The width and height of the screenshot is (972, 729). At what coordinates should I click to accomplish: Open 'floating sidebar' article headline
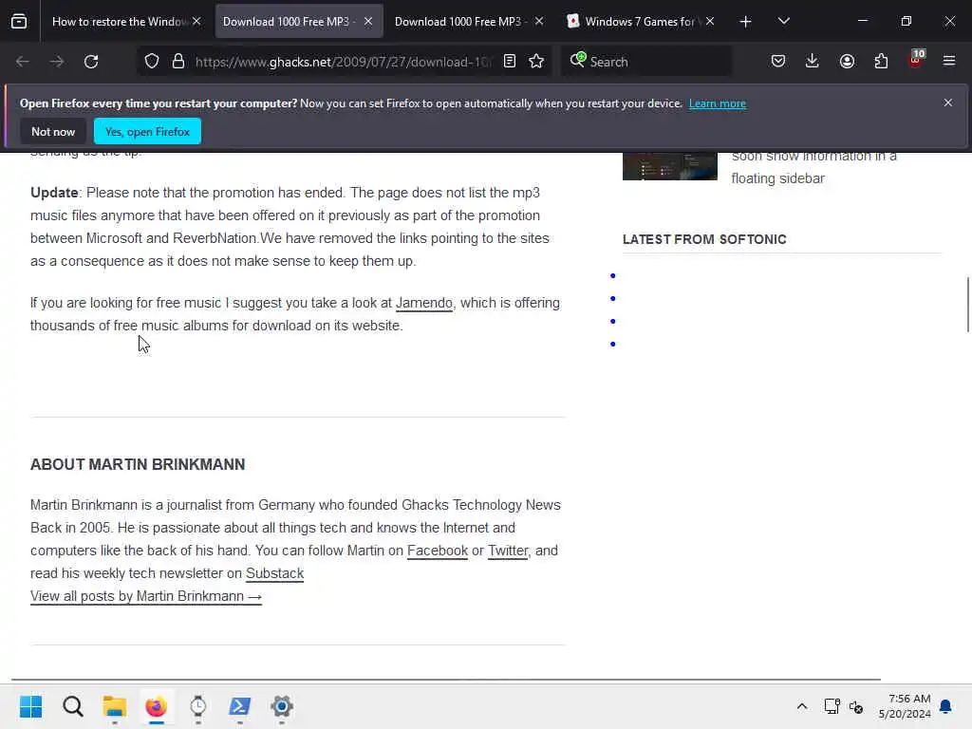[x=813, y=167]
